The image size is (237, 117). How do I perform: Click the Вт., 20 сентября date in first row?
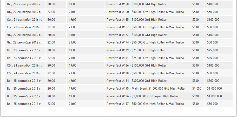pos(24,4)
